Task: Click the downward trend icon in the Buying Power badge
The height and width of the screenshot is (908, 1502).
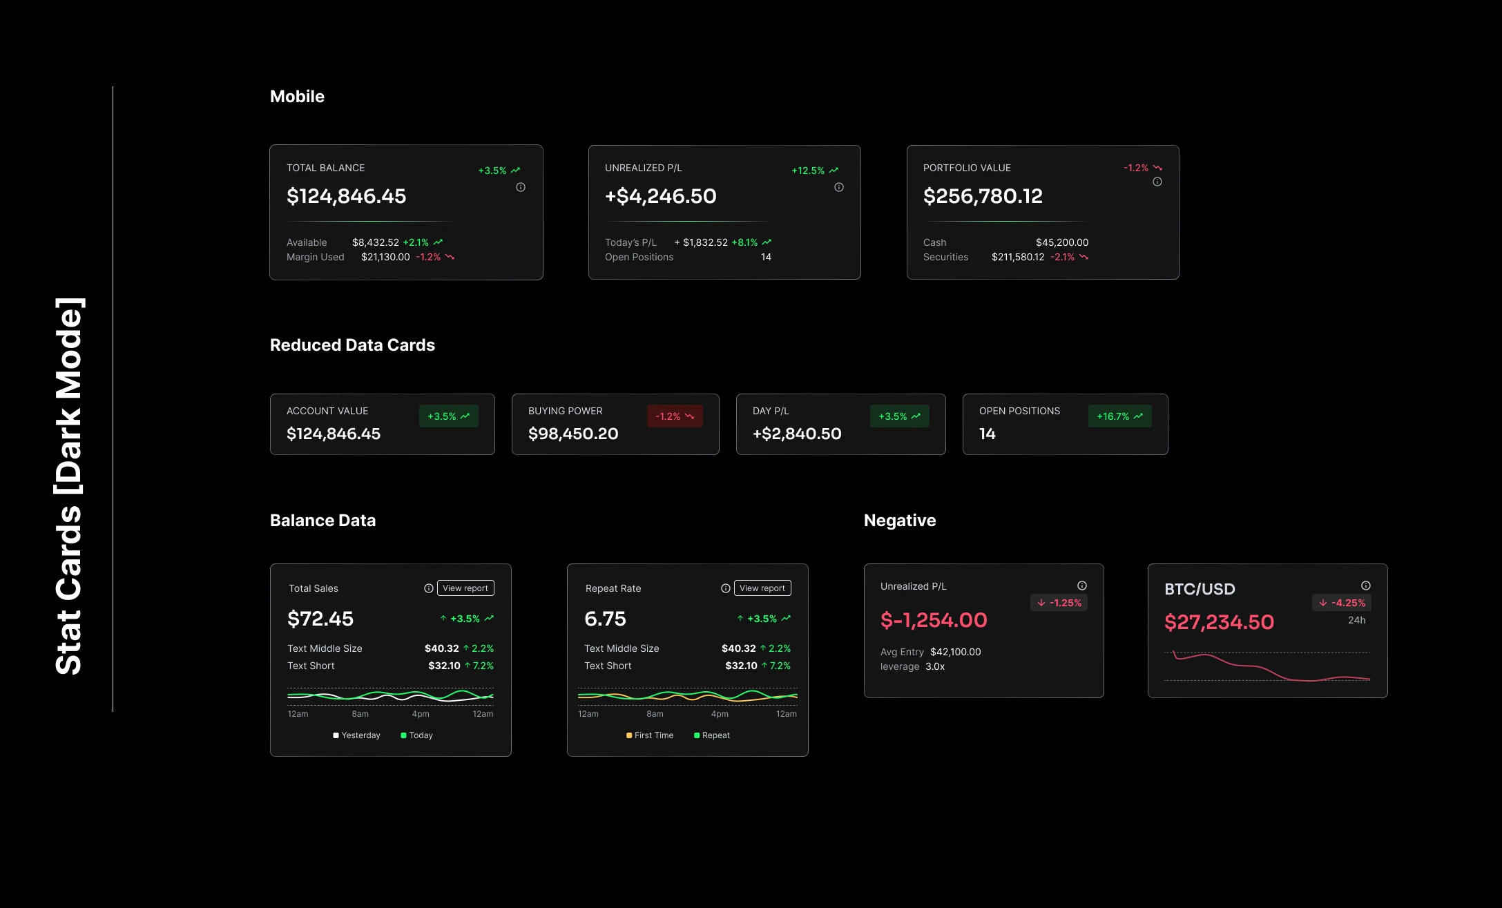Action: tap(690, 416)
